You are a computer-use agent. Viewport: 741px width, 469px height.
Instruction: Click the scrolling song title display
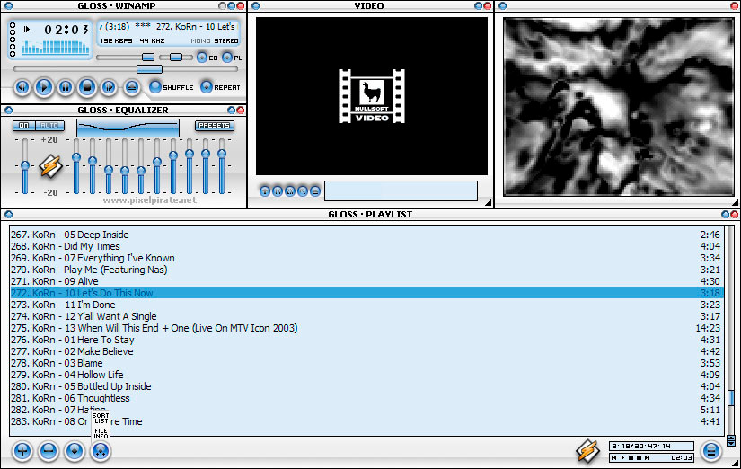pyautogui.click(x=169, y=27)
